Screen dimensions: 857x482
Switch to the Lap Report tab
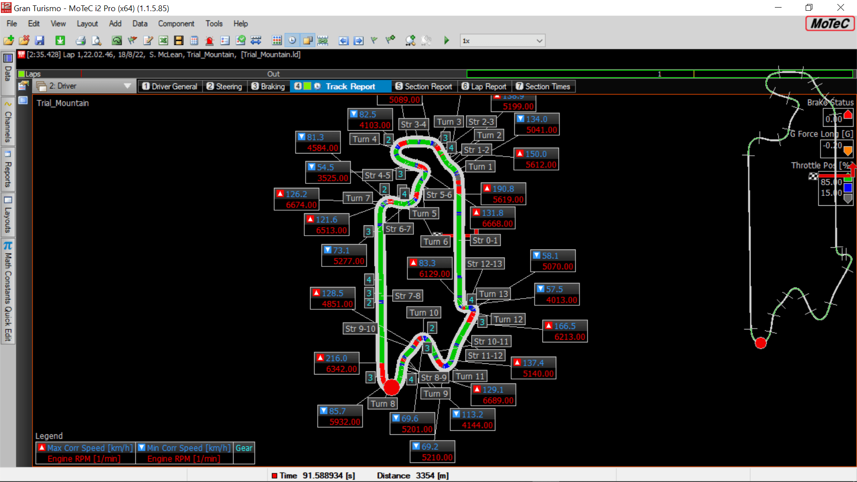[x=484, y=86]
